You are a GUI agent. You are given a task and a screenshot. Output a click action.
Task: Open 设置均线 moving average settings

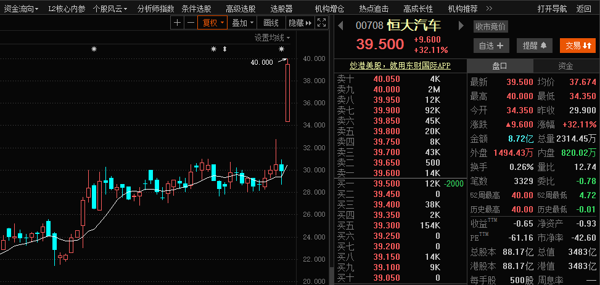point(273,38)
